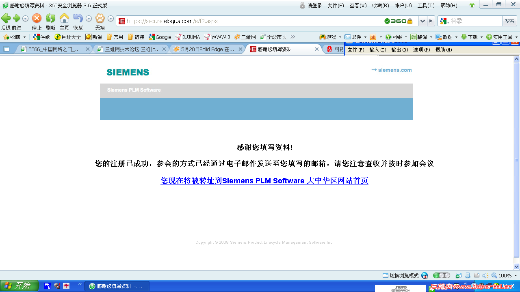
Task: Open the 常用 bookmark folder
Action: (115, 37)
